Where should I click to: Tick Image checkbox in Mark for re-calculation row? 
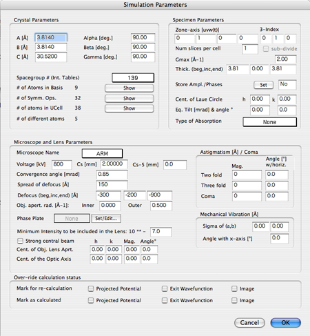[234, 288]
